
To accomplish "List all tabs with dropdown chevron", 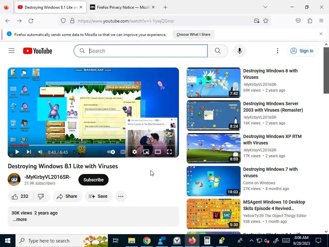I will pos(265,7).
